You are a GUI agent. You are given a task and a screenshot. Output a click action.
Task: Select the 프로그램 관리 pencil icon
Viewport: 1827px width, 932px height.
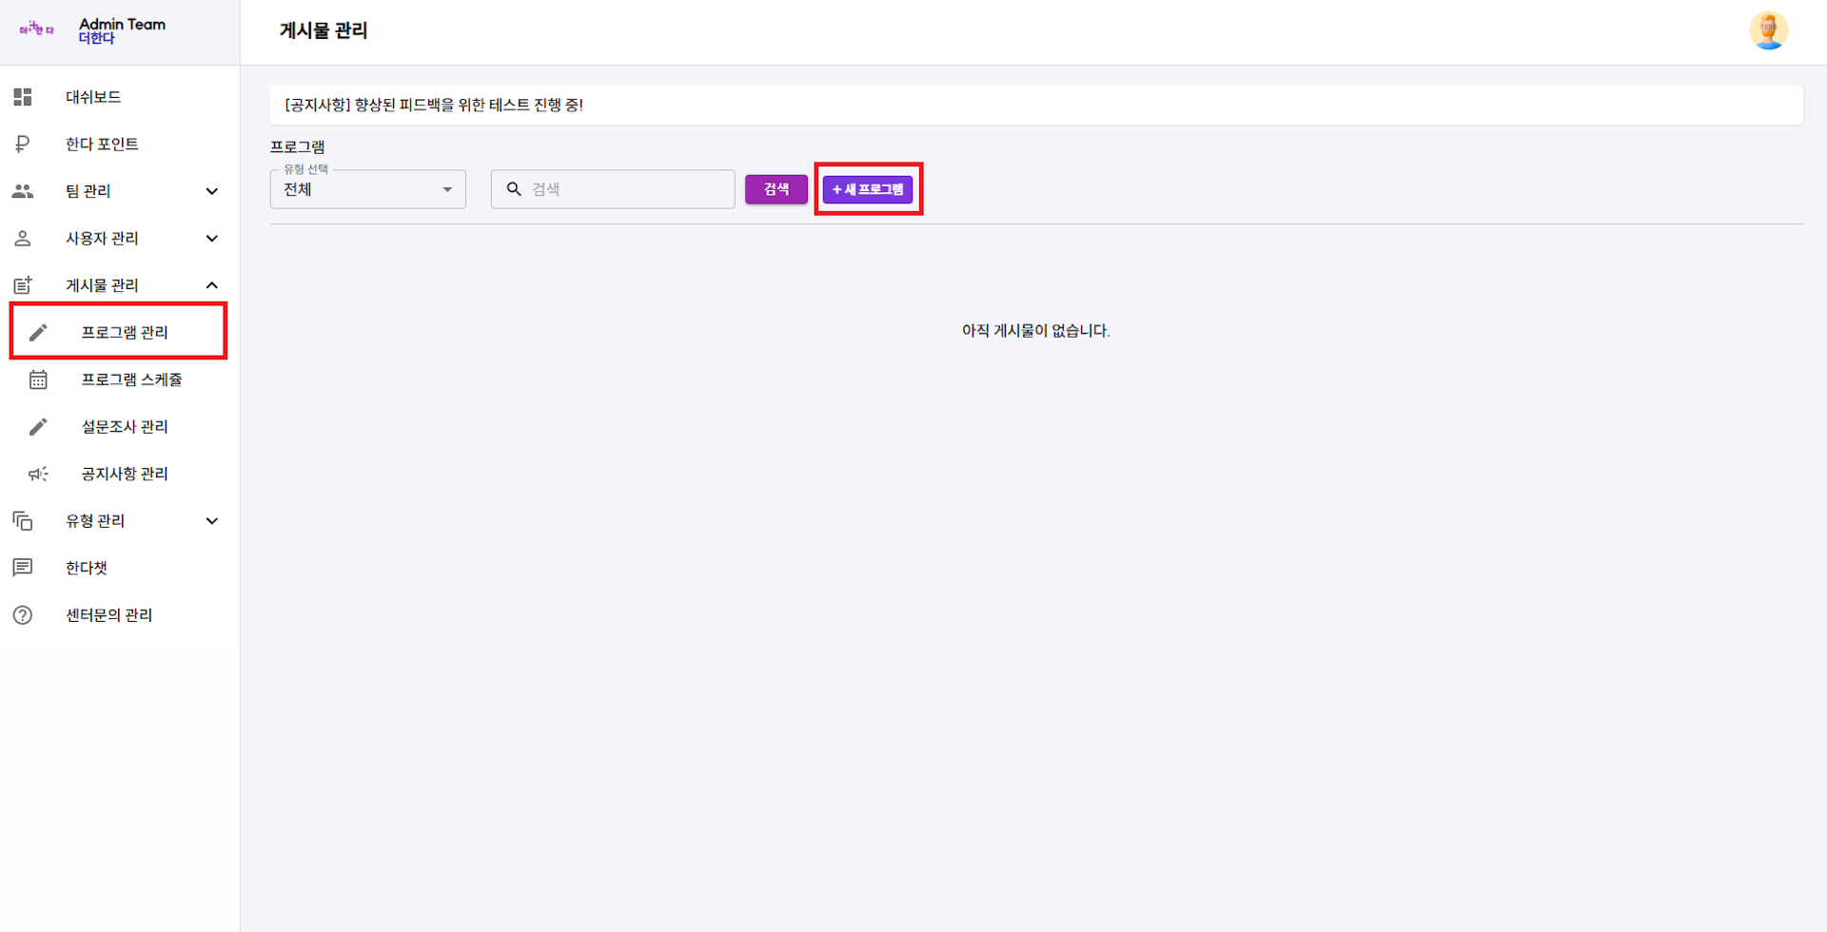(x=38, y=331)
